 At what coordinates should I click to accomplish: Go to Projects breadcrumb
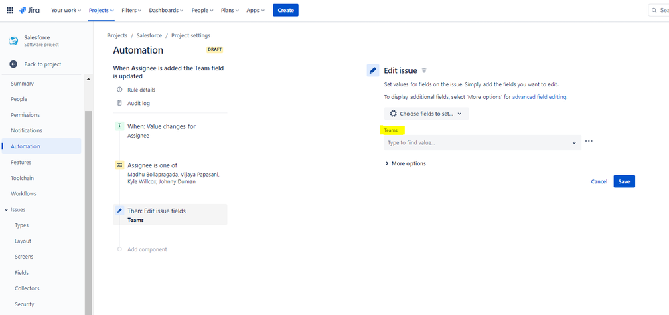(x=117, y=35)
